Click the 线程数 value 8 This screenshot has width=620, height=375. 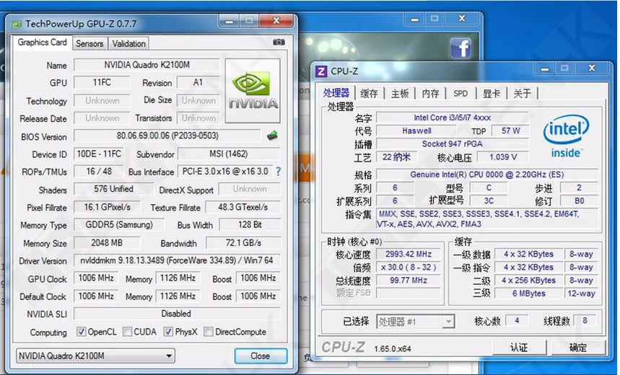click(x=585, y=320)
